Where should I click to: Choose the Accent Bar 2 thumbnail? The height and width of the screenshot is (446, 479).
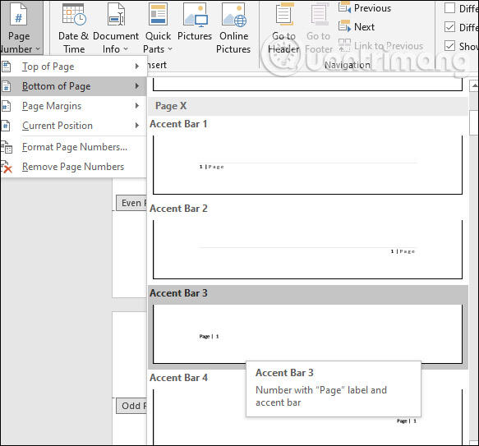coord(307,250)
